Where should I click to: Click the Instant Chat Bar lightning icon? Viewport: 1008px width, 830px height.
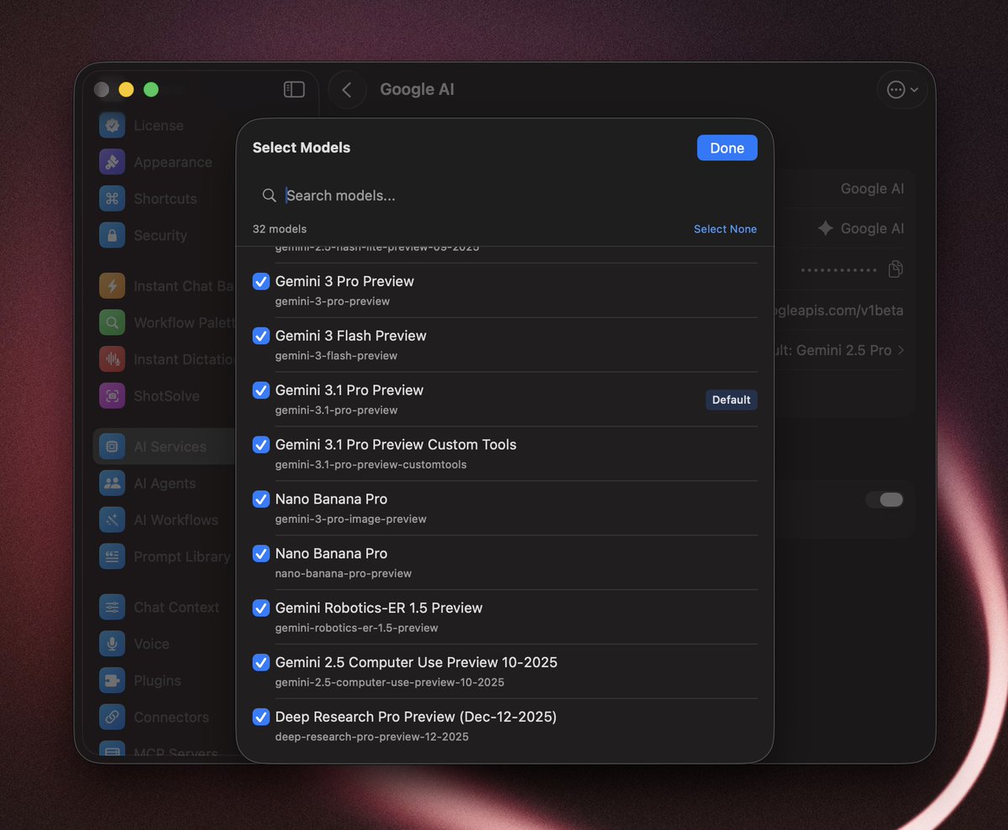pos(112,286)
